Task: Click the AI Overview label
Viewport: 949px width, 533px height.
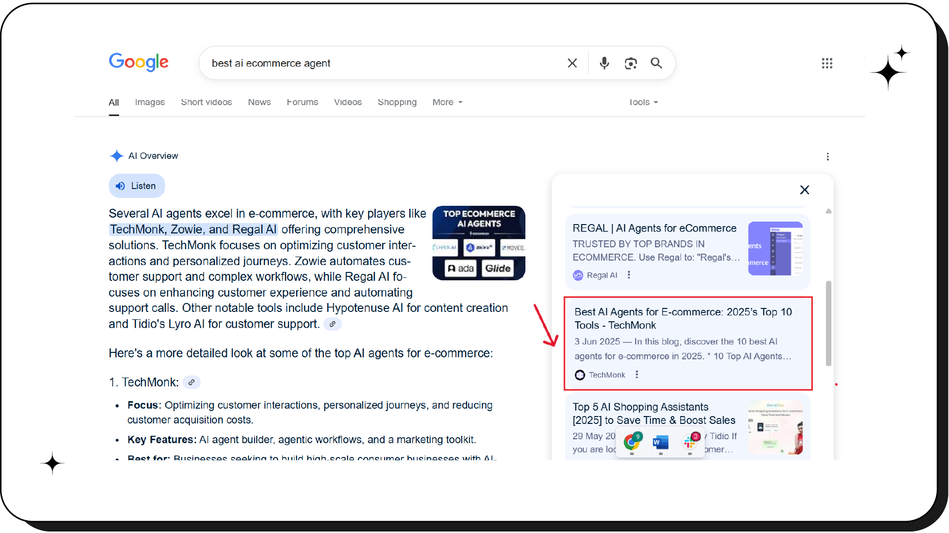Action: [x=153, y=156]
